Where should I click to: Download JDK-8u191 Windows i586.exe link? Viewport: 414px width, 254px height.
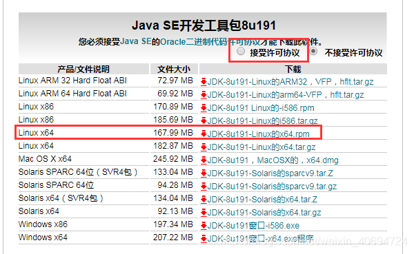(253, 226)
